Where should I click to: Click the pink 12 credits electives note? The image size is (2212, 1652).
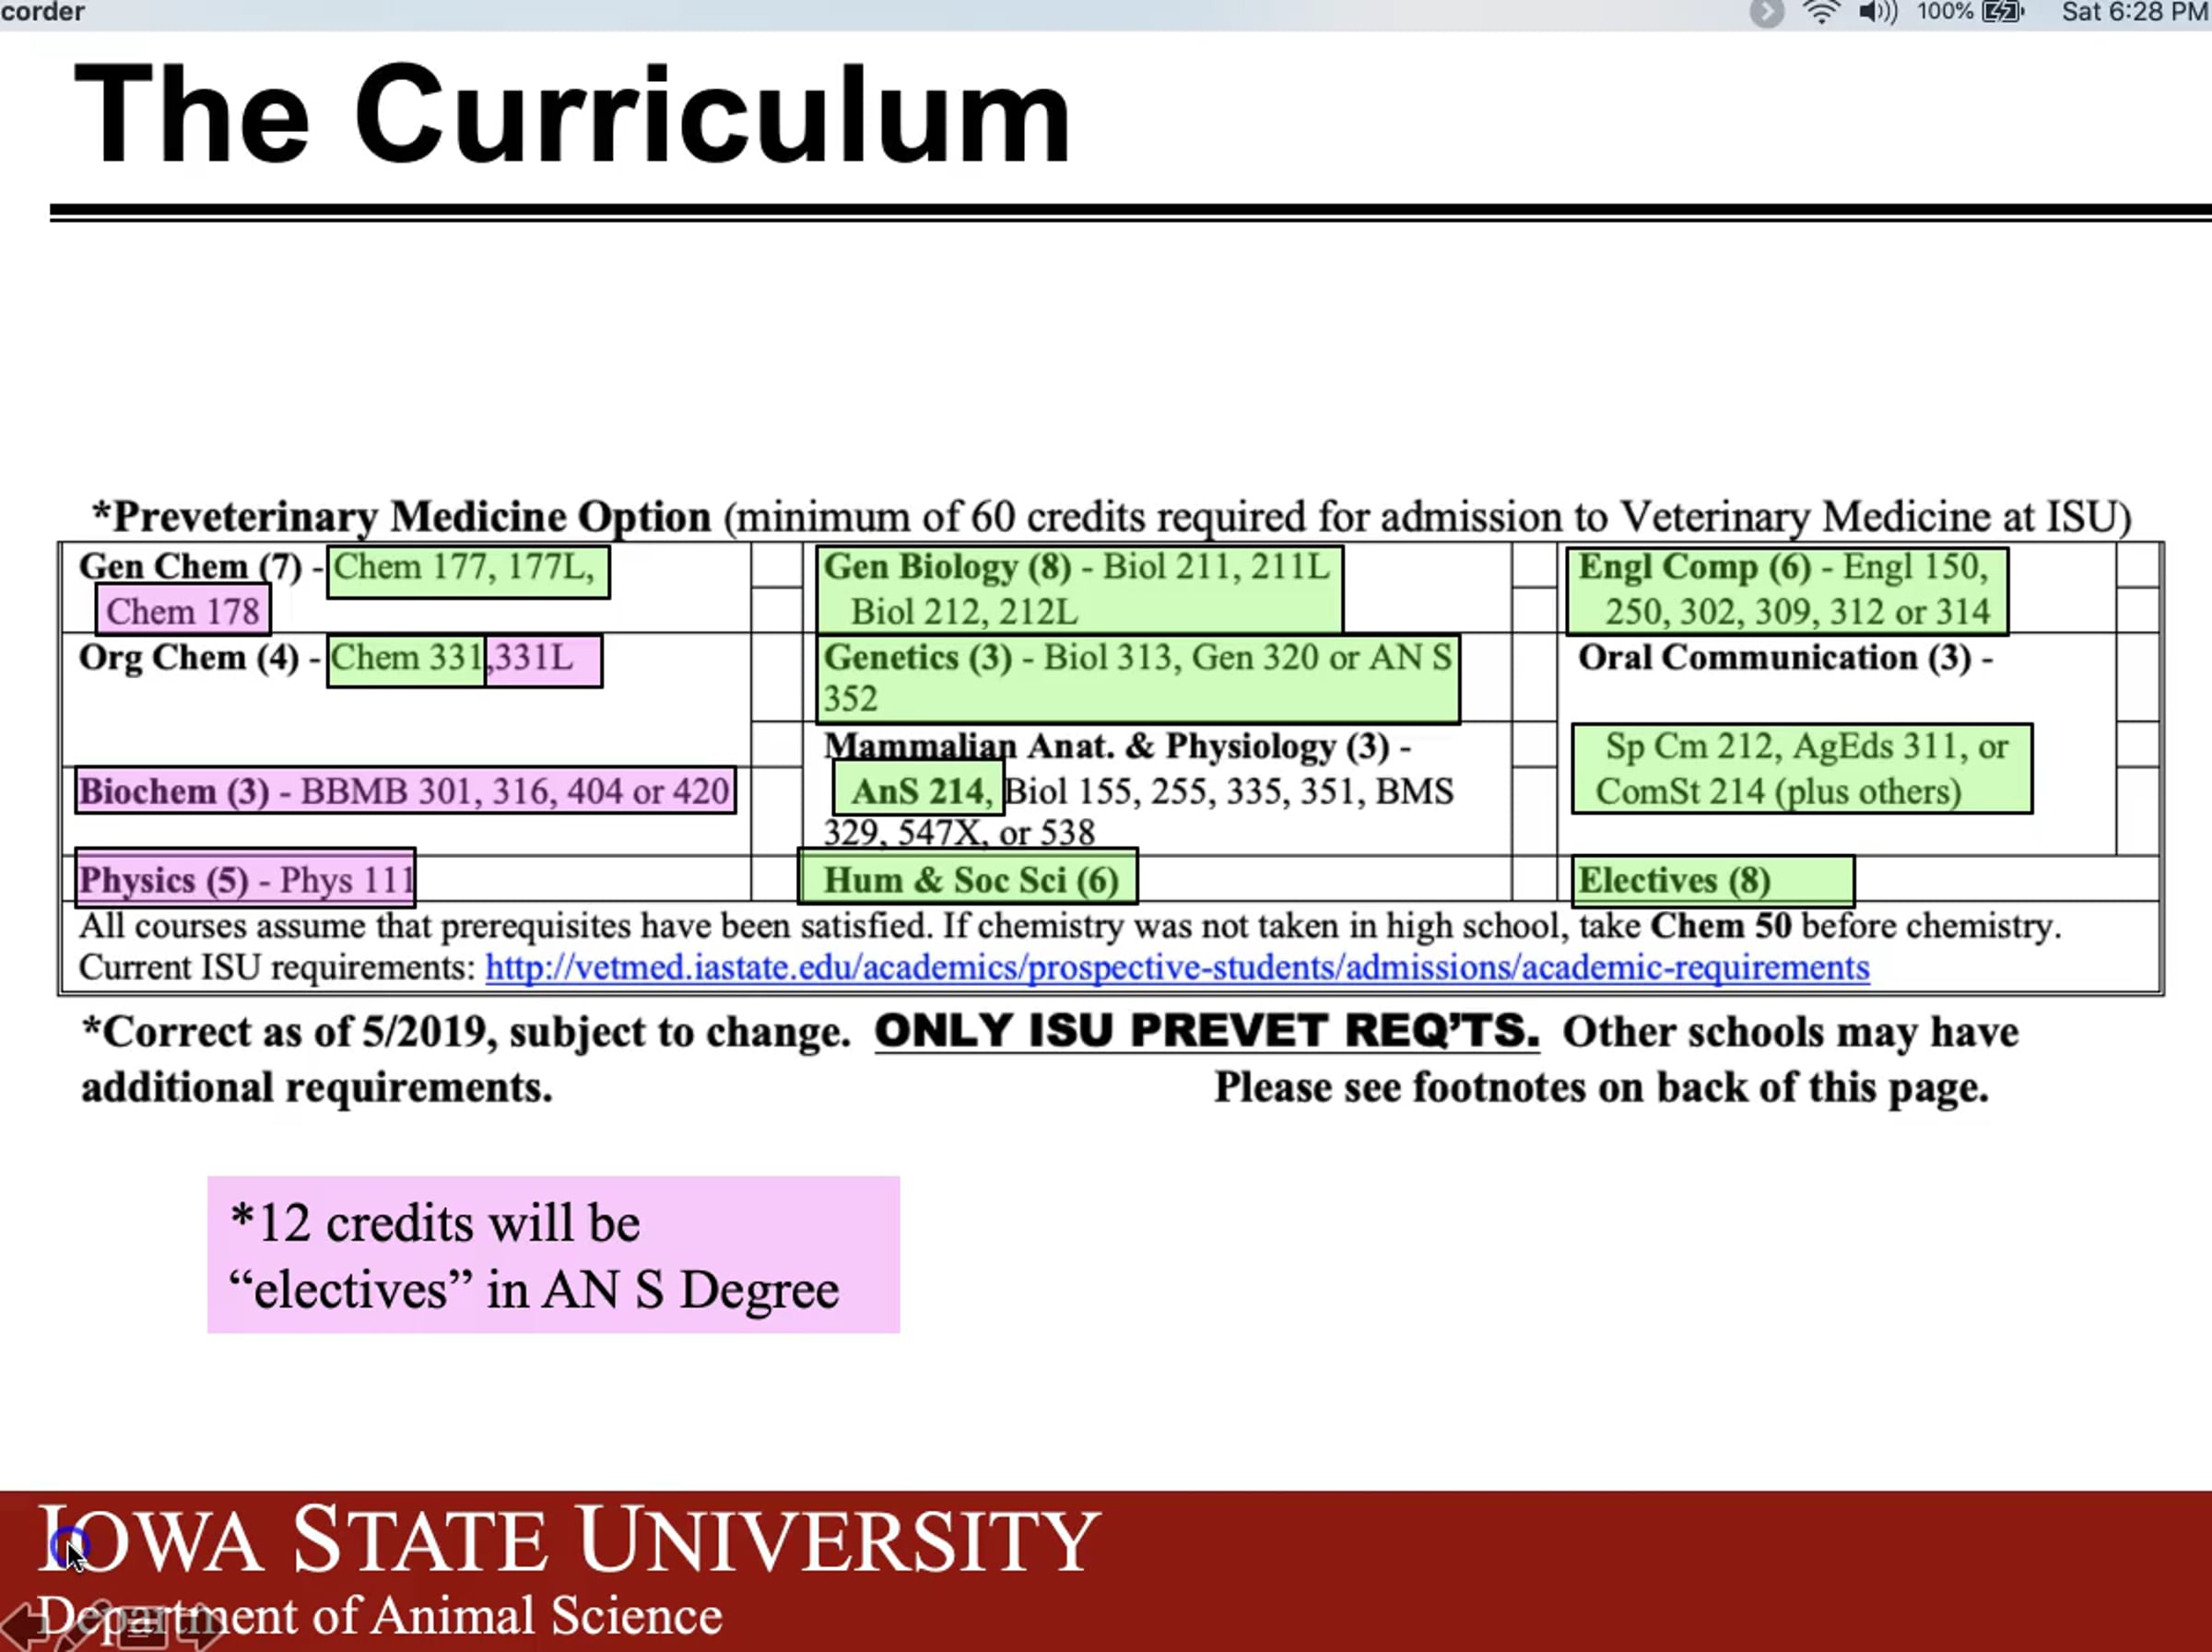553,1254
